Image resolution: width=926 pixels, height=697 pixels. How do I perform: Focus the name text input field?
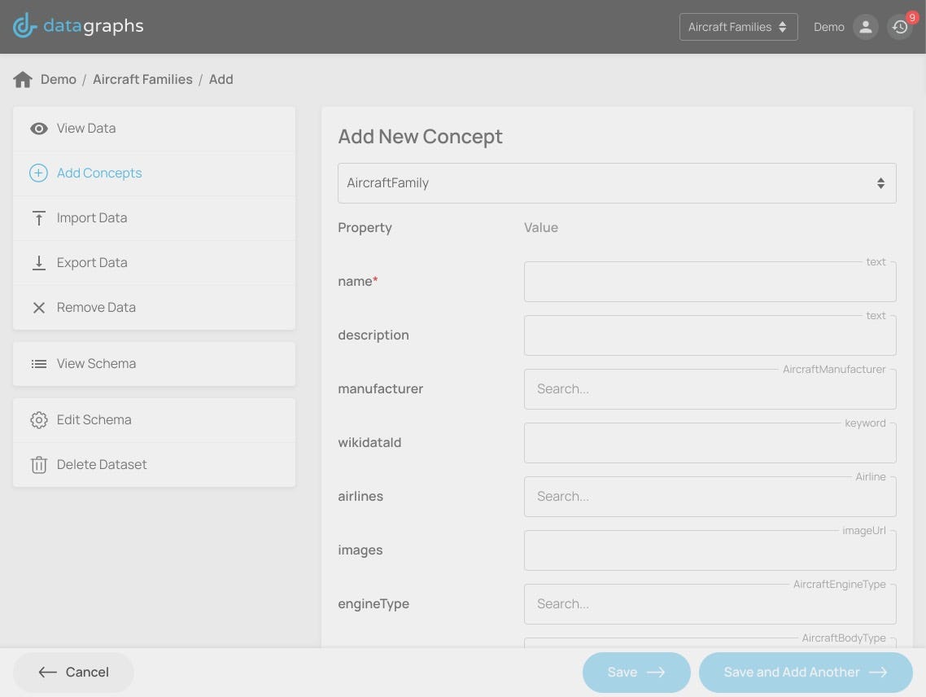pyautogui.click(x=710, y=282)
